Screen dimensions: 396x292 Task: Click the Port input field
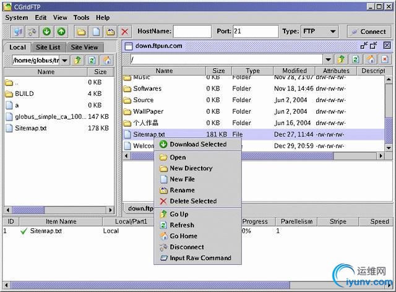pos(256,32)
